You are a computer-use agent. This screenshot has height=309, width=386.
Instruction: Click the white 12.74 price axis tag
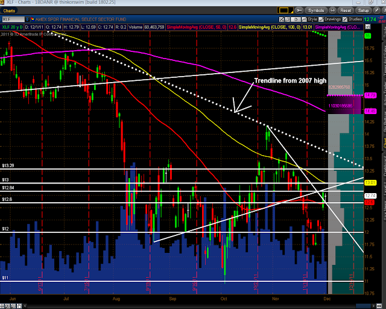(370, 196)
